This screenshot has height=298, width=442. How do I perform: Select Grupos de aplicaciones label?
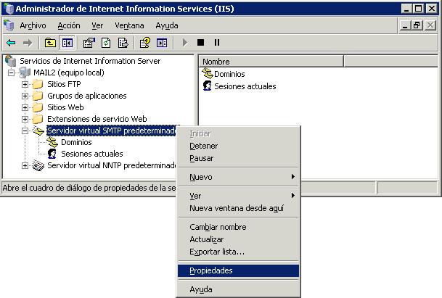pyautogui.click(x=87, y=96)
